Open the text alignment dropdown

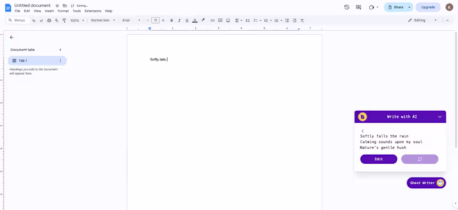238,21
